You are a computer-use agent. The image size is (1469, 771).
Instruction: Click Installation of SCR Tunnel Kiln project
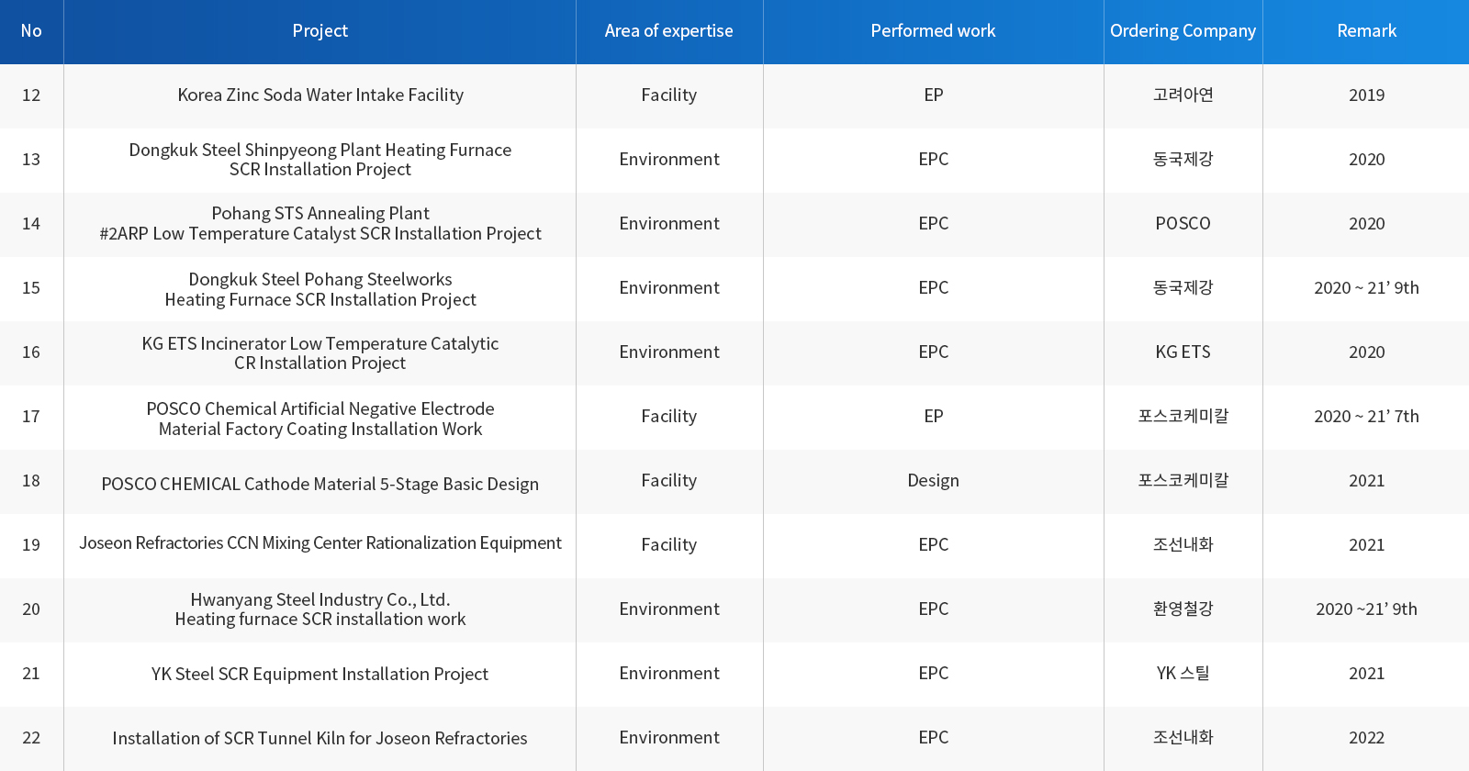tap(320, 739)
